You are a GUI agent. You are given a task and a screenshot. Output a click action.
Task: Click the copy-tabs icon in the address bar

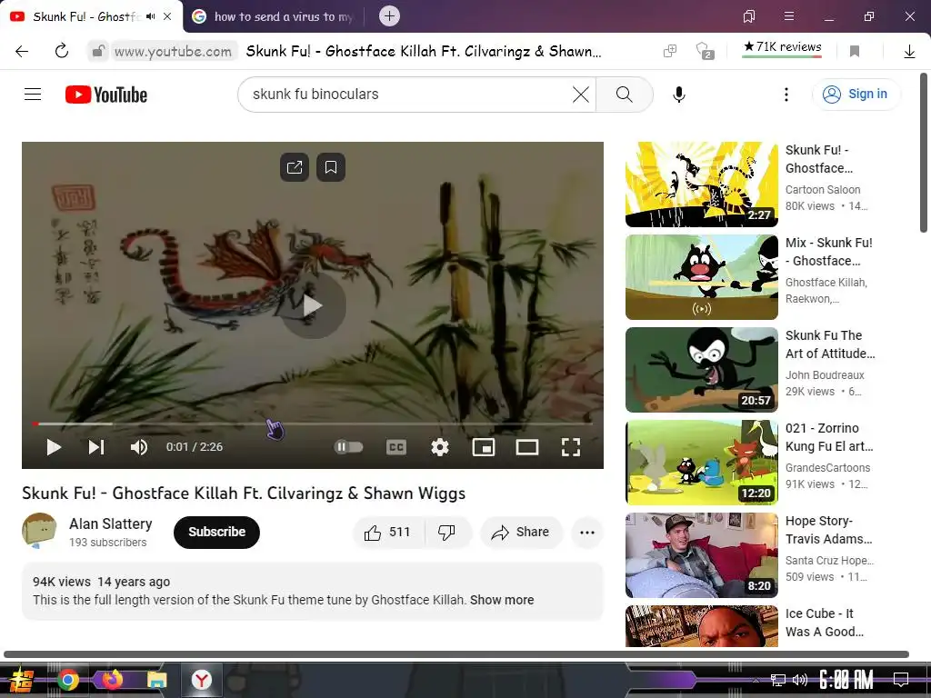[670, 51]
